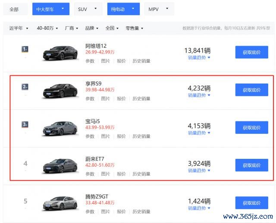Expand 销量趋势 under 1,424辆

(x=199, y=208)
